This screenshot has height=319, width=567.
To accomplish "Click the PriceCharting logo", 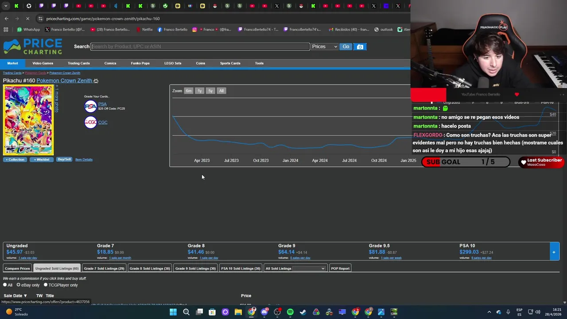I will pos(33,47).
